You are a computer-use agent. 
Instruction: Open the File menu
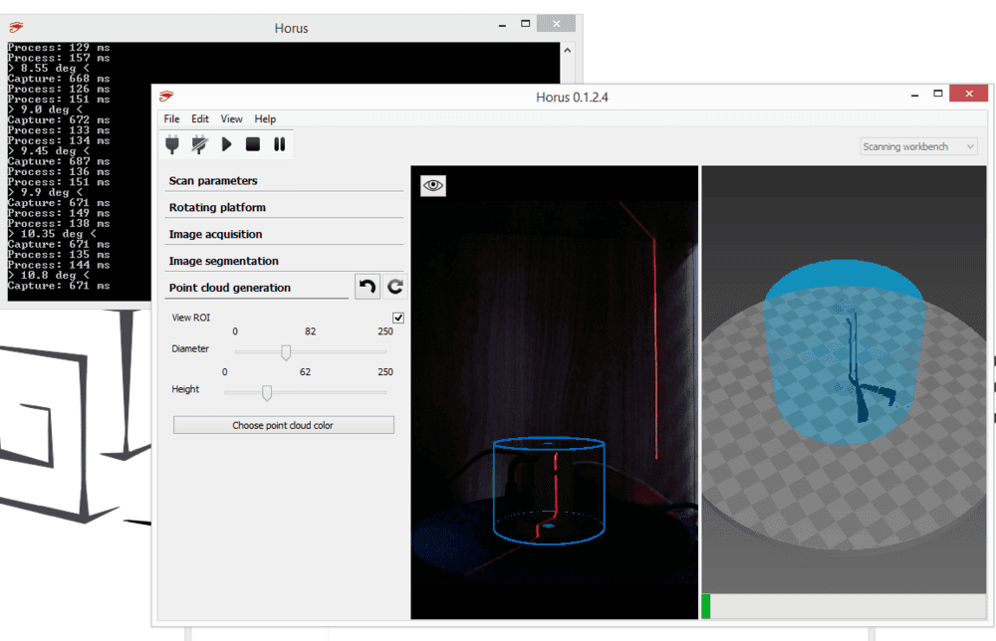pyautogui.click(x=171, y=118)
